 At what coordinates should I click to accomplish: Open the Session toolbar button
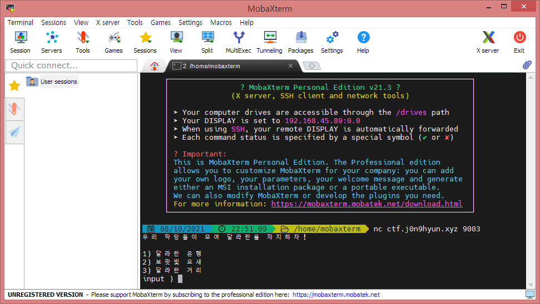click(21, 43)
